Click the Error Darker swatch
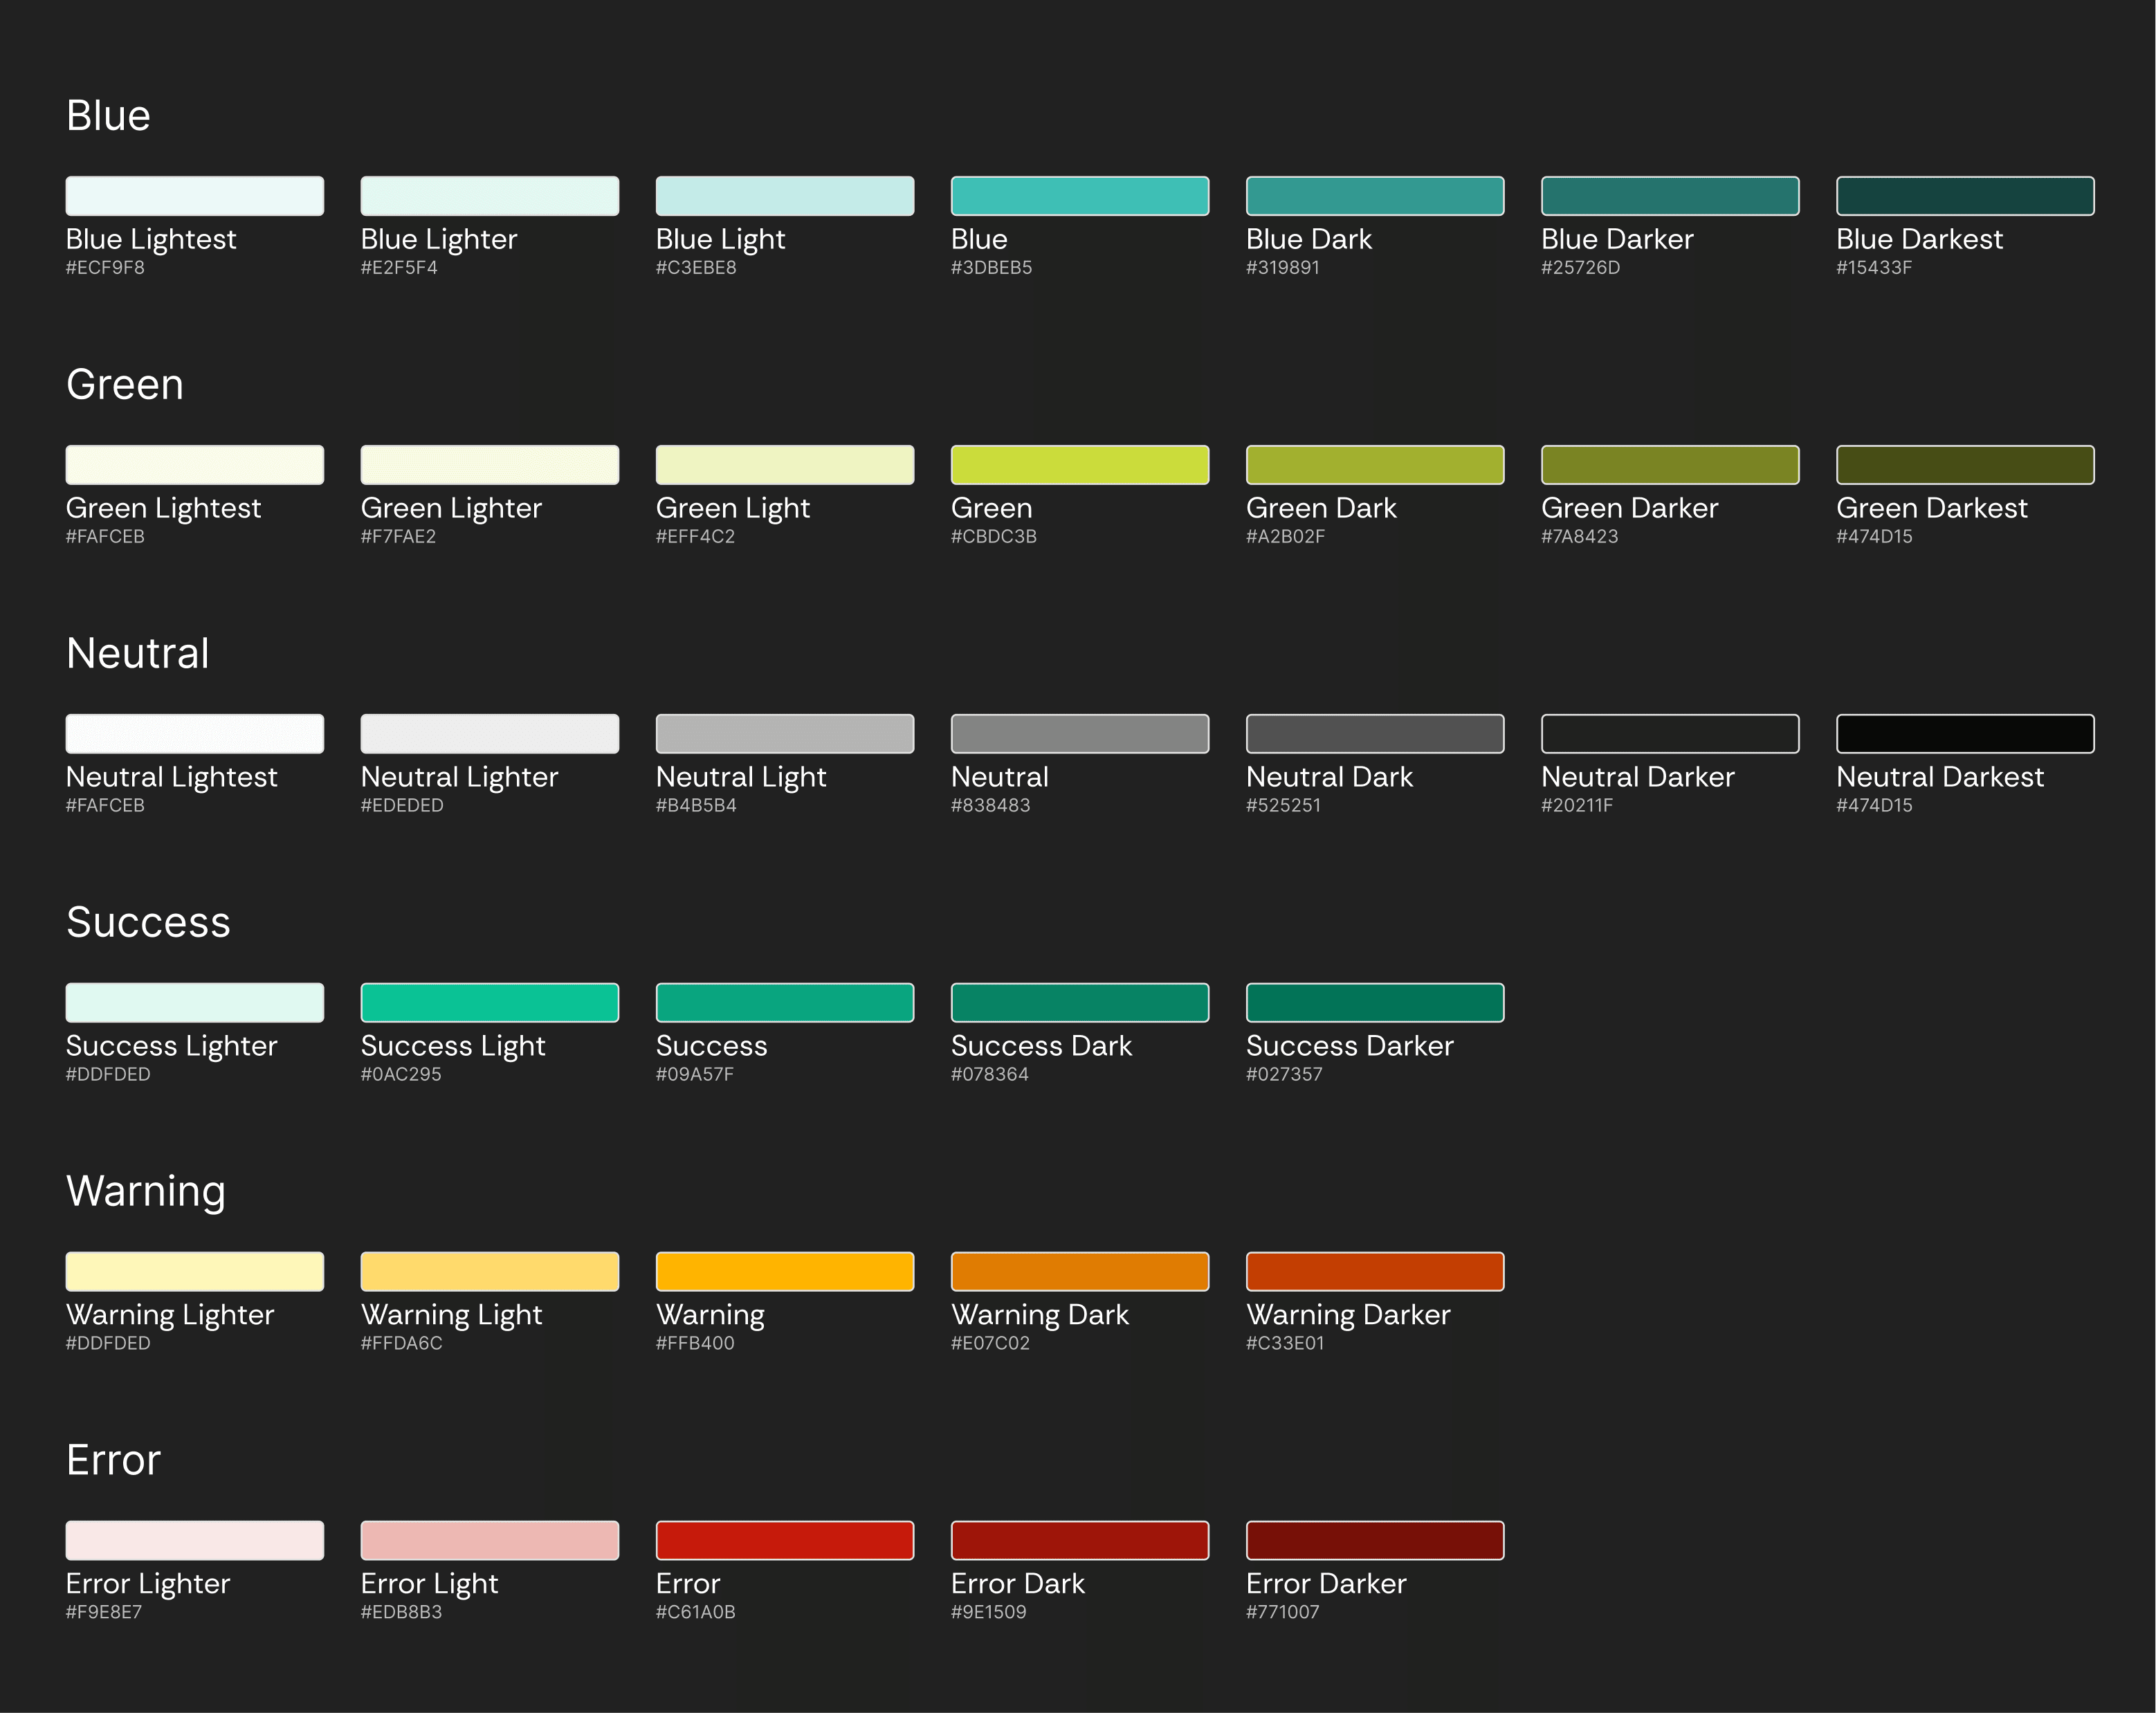 pyautogui.click(x=1374, y=1541)
